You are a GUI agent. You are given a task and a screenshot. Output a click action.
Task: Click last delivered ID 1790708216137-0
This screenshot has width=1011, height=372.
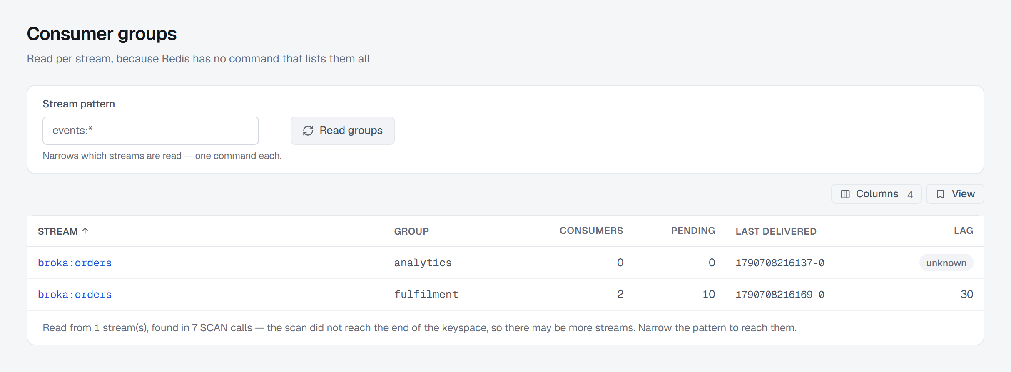(780, 263)
